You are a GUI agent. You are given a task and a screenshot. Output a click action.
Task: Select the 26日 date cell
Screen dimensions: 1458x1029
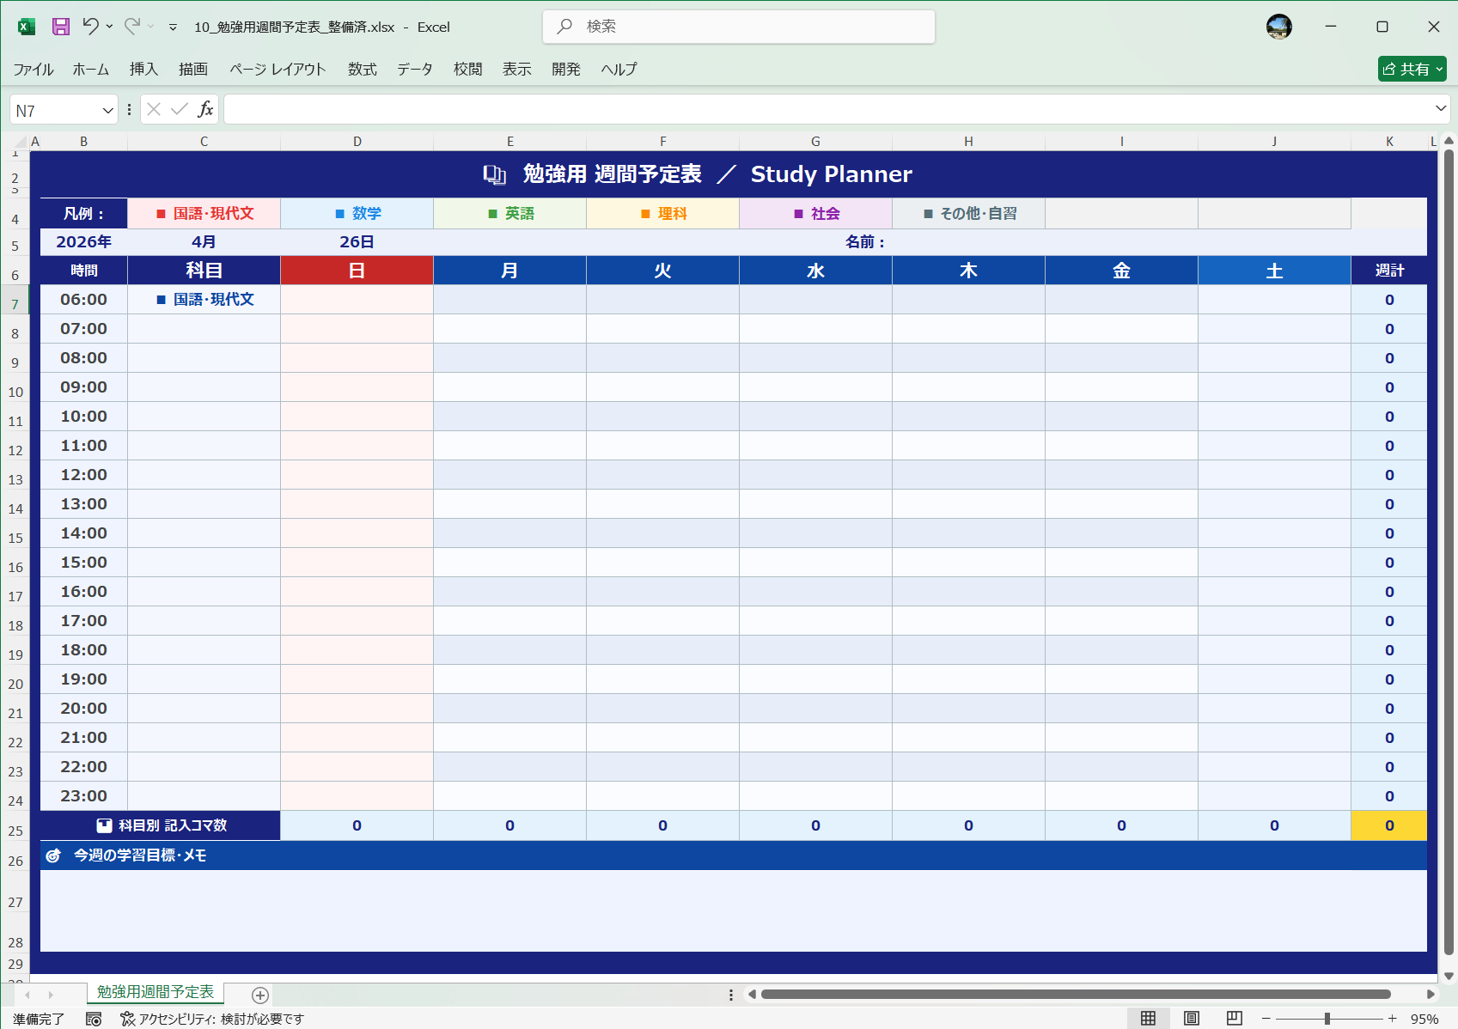[x=357, y=242]
